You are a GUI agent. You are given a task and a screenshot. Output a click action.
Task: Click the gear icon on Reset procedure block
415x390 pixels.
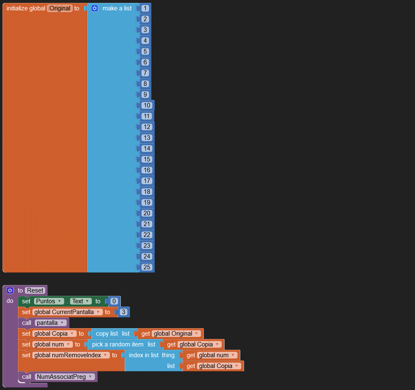point(10,290)
